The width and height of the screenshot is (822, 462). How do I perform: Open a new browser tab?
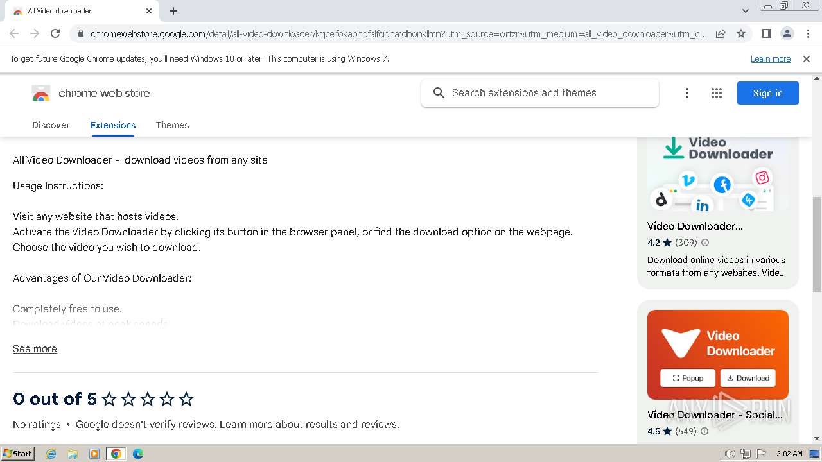click(173, 11)
